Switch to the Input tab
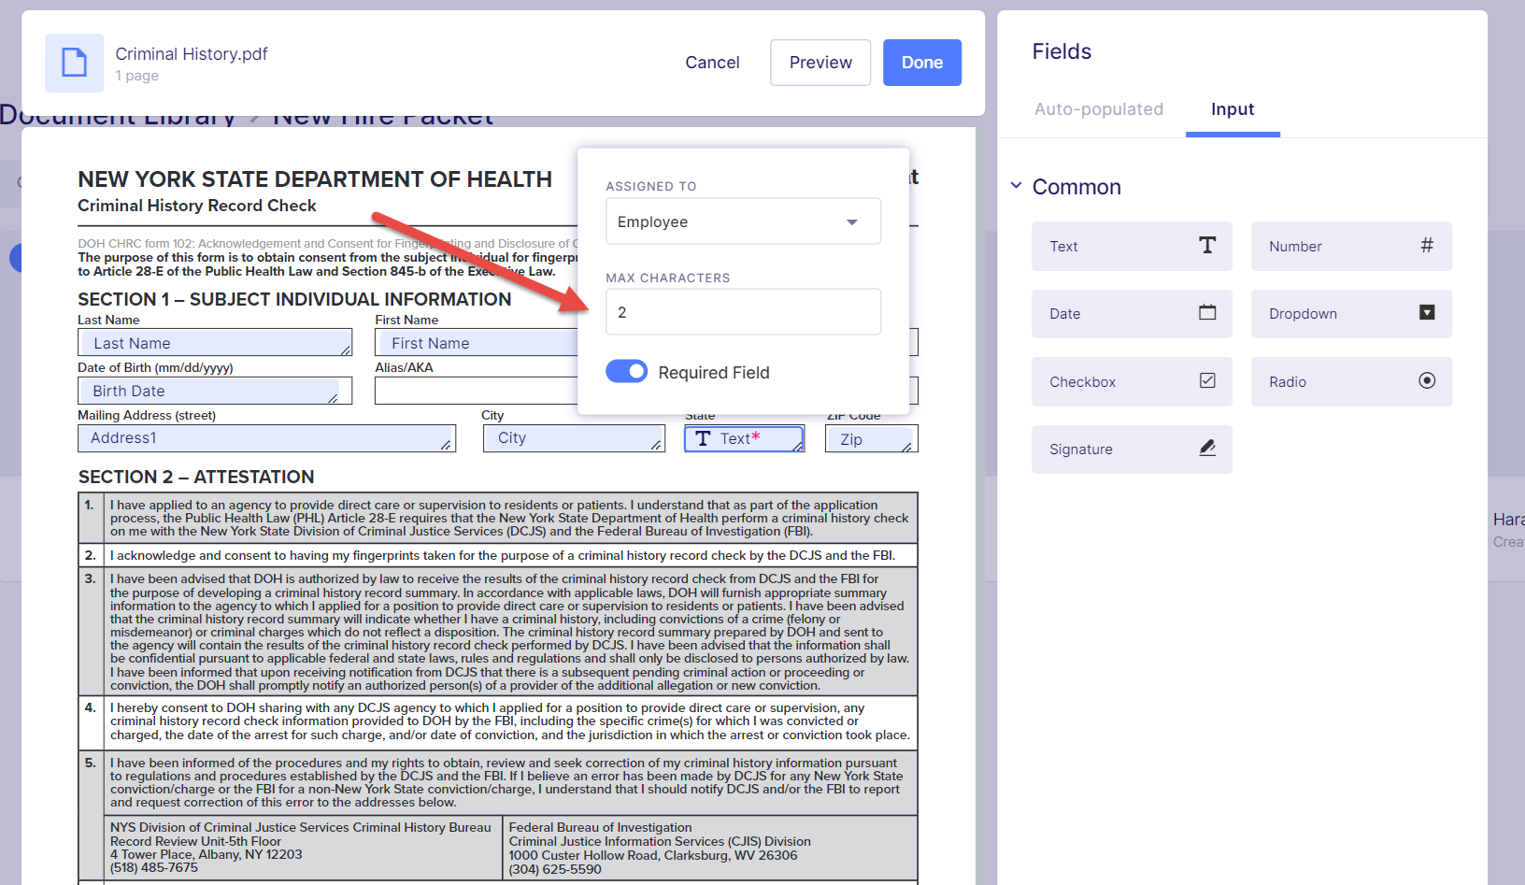 click(1233, 109)
